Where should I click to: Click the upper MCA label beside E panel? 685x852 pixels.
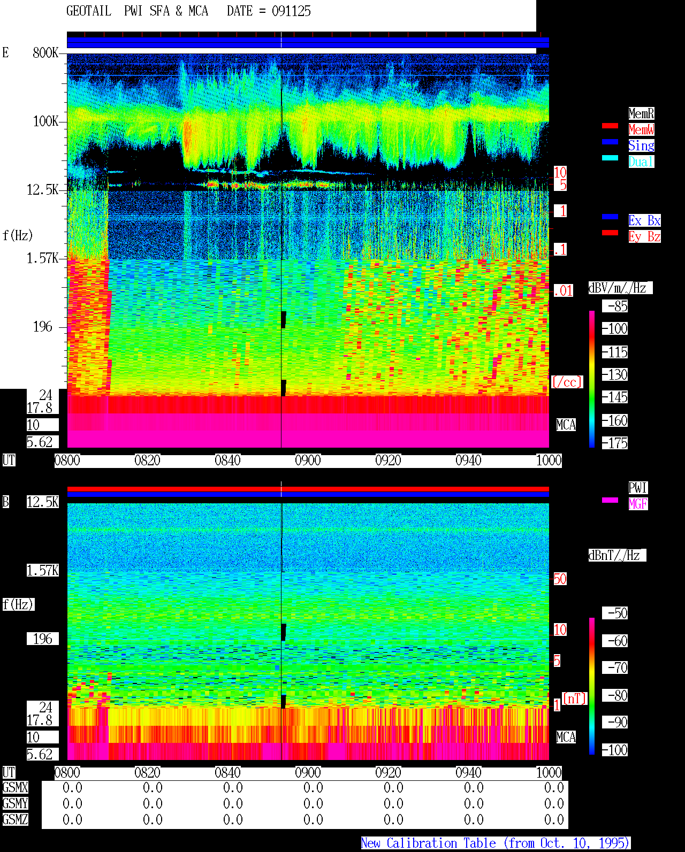pos(566,425)
